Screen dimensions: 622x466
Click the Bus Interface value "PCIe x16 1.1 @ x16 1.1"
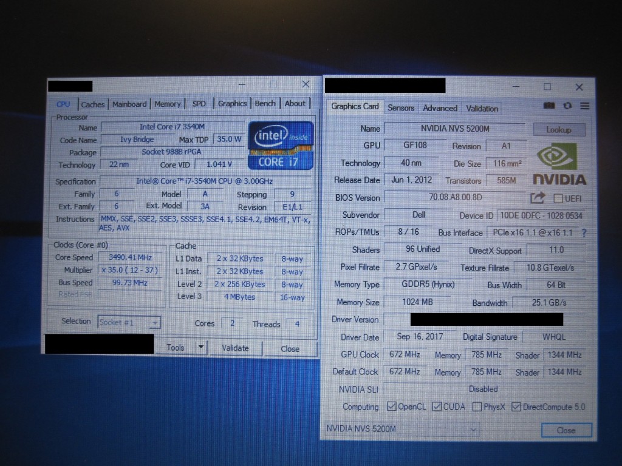point(533,232)
